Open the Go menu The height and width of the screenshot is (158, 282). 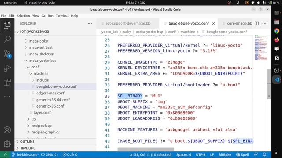(44, 16)
